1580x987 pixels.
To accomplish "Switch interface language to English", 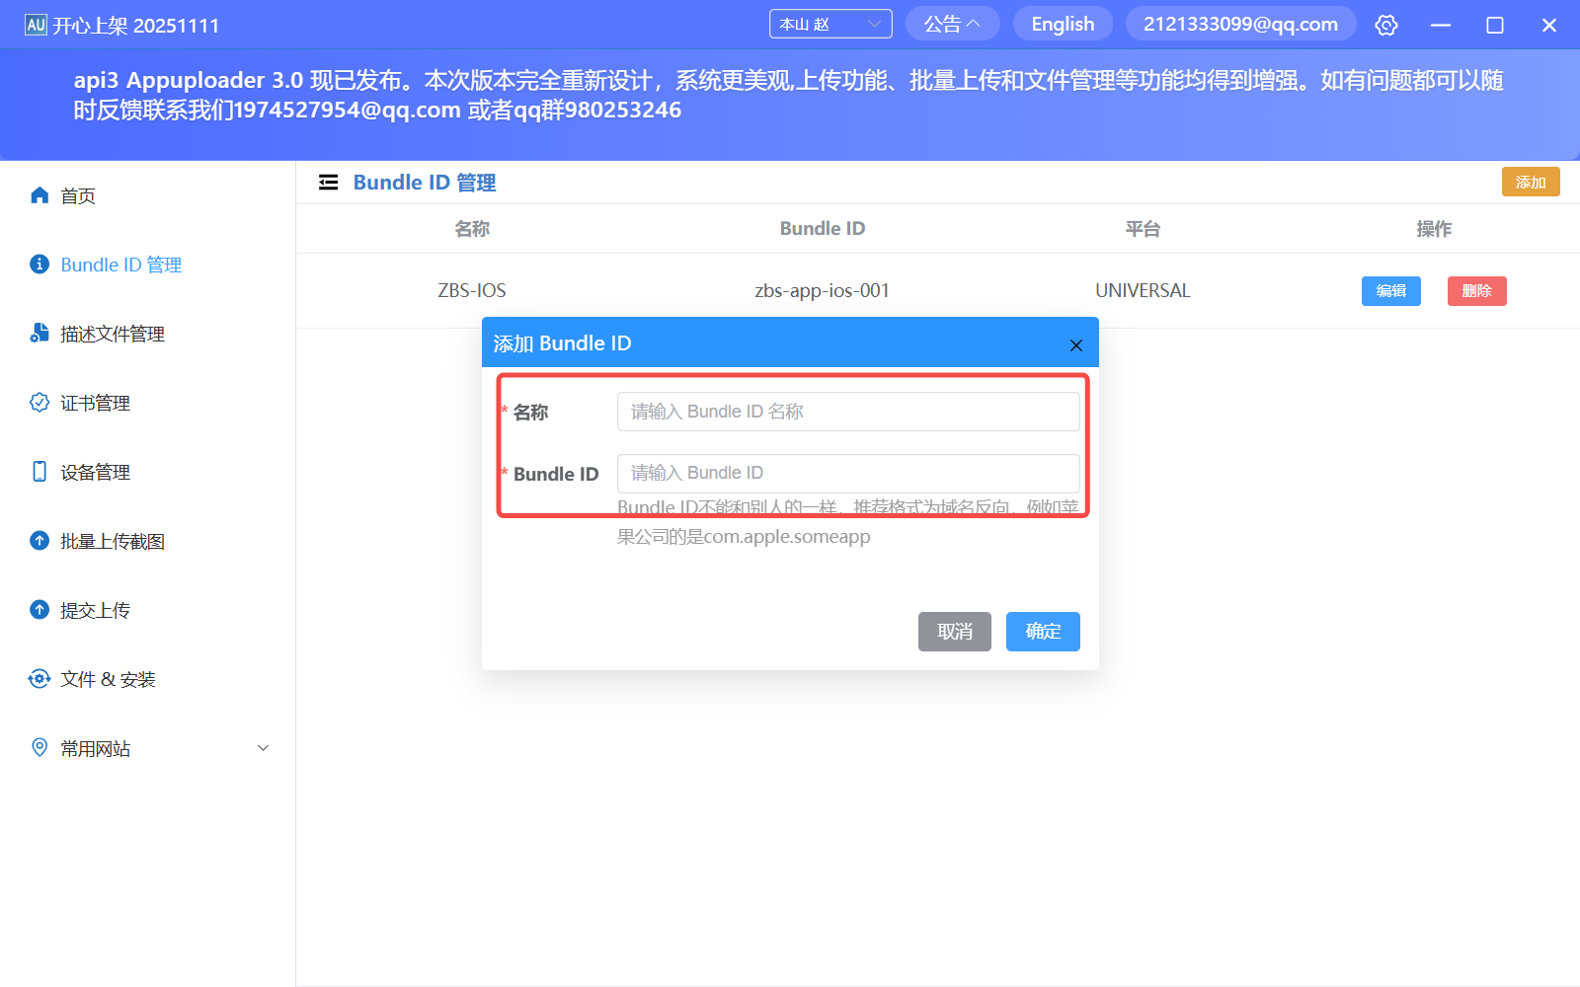I will pyautogui.click(x=1062, y=23).
